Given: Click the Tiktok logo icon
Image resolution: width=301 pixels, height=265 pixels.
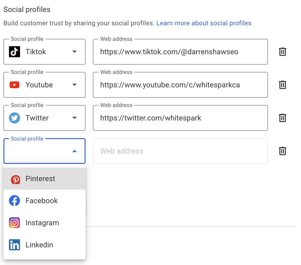Looking at the screenshot, I should click(15, 52).
